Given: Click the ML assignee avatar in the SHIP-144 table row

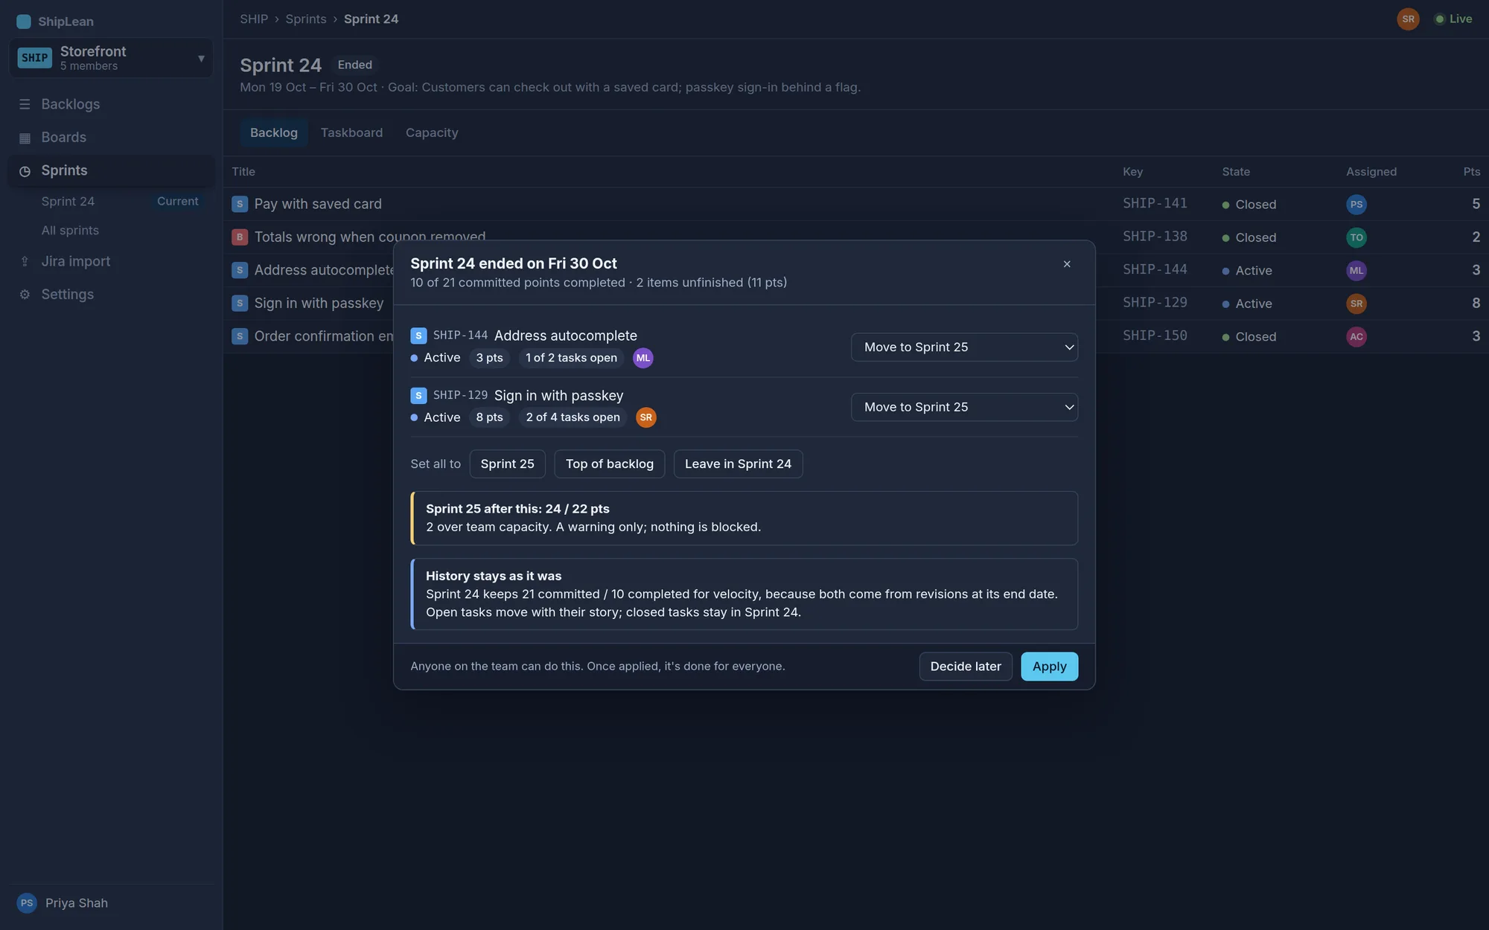Looking at the screenshot, I should coord(1356,271).
